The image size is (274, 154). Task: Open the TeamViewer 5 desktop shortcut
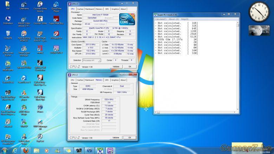[24, 79]
